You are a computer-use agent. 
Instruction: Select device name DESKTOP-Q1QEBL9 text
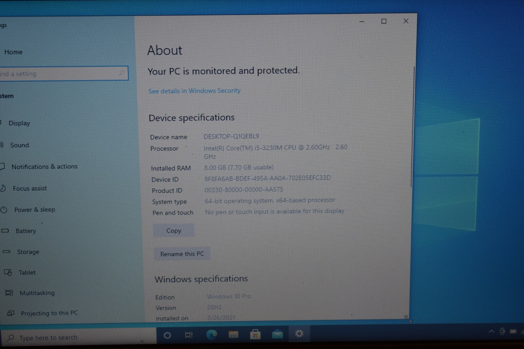(x=231, y=136)
